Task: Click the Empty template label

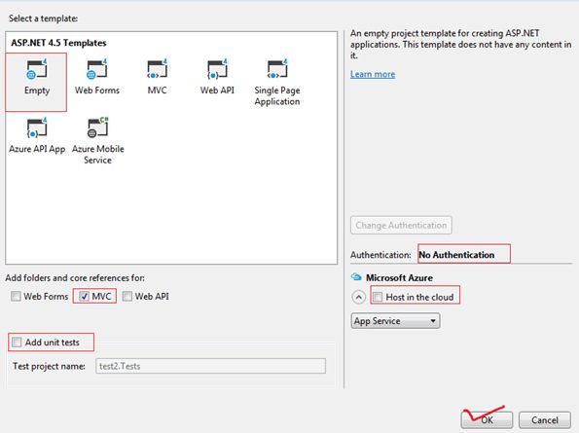Action: coord(37,90)
